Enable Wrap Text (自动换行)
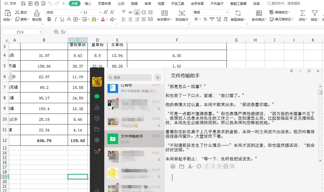Image resolution: width=324 pixels, height=192 pixels. (x=182, y=15)
